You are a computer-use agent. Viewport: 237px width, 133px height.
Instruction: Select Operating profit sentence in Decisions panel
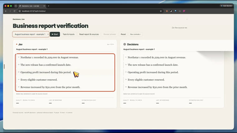[172, 72]
